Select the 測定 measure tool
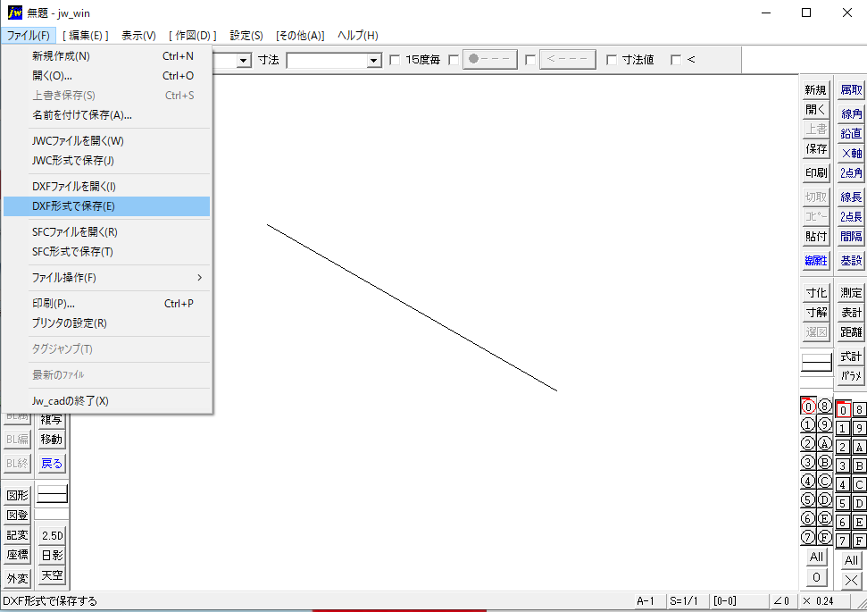The width and height of the screenshot is (867, 612). point(851,293)
